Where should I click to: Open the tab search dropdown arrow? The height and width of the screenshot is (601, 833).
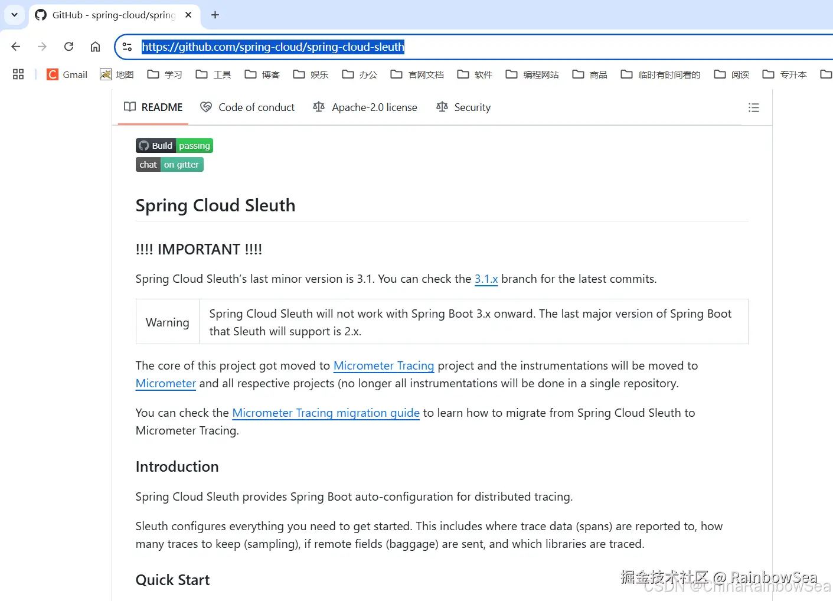14,15
